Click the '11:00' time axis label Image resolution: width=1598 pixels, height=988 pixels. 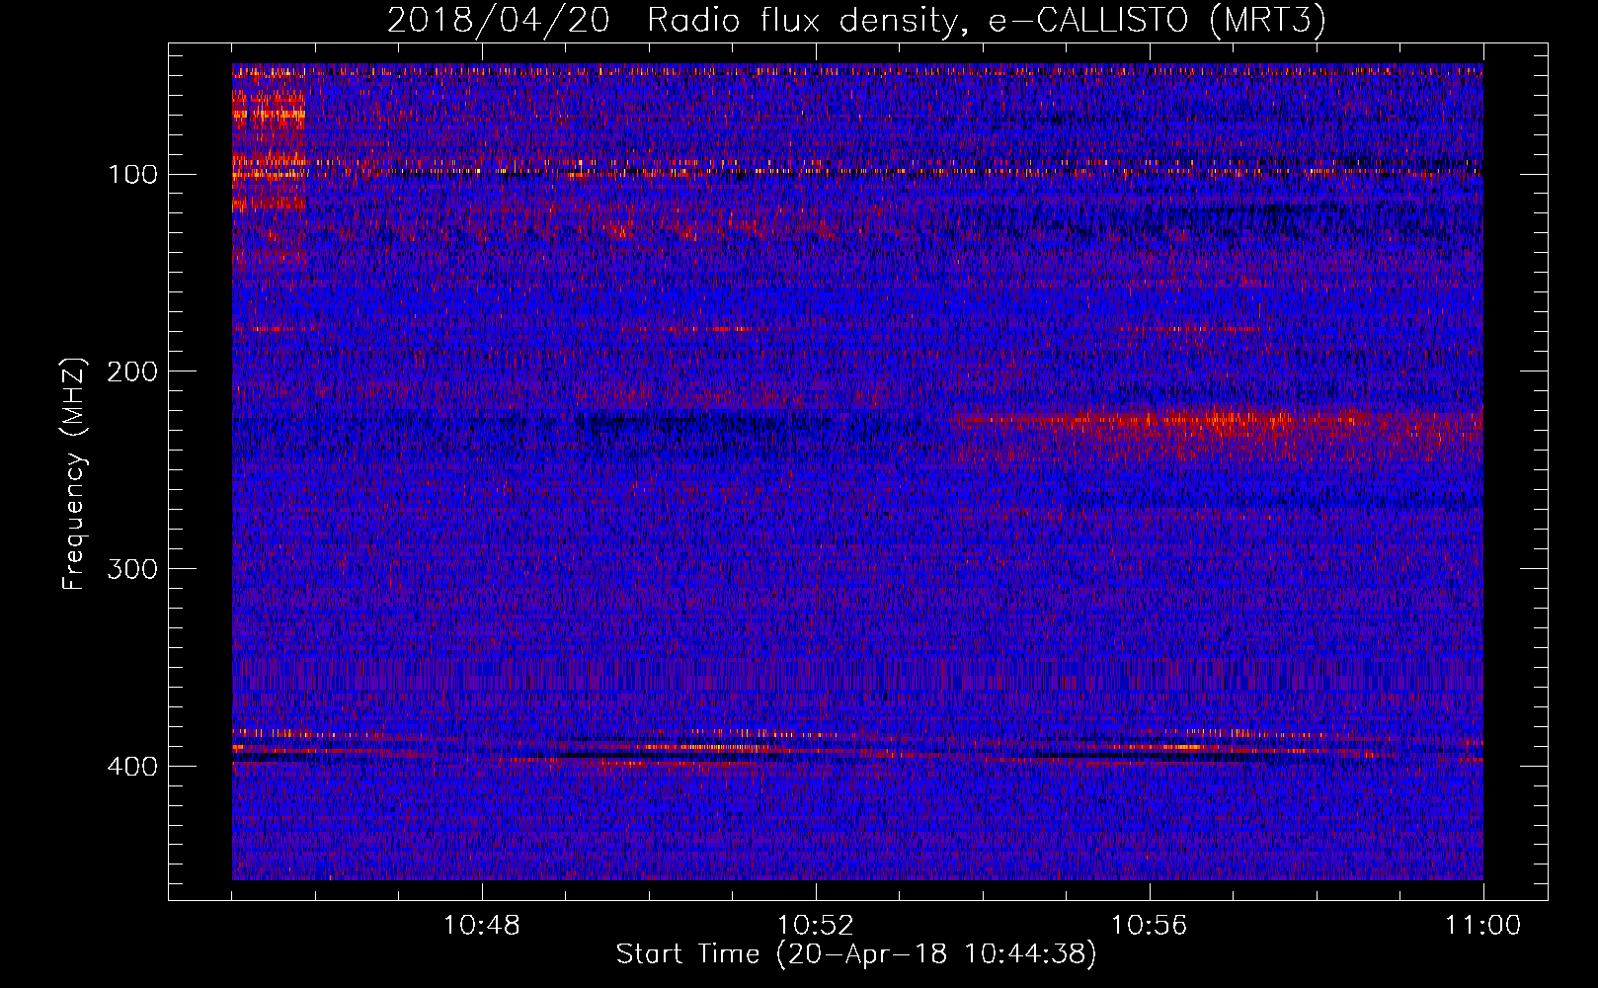point(1483,926)
